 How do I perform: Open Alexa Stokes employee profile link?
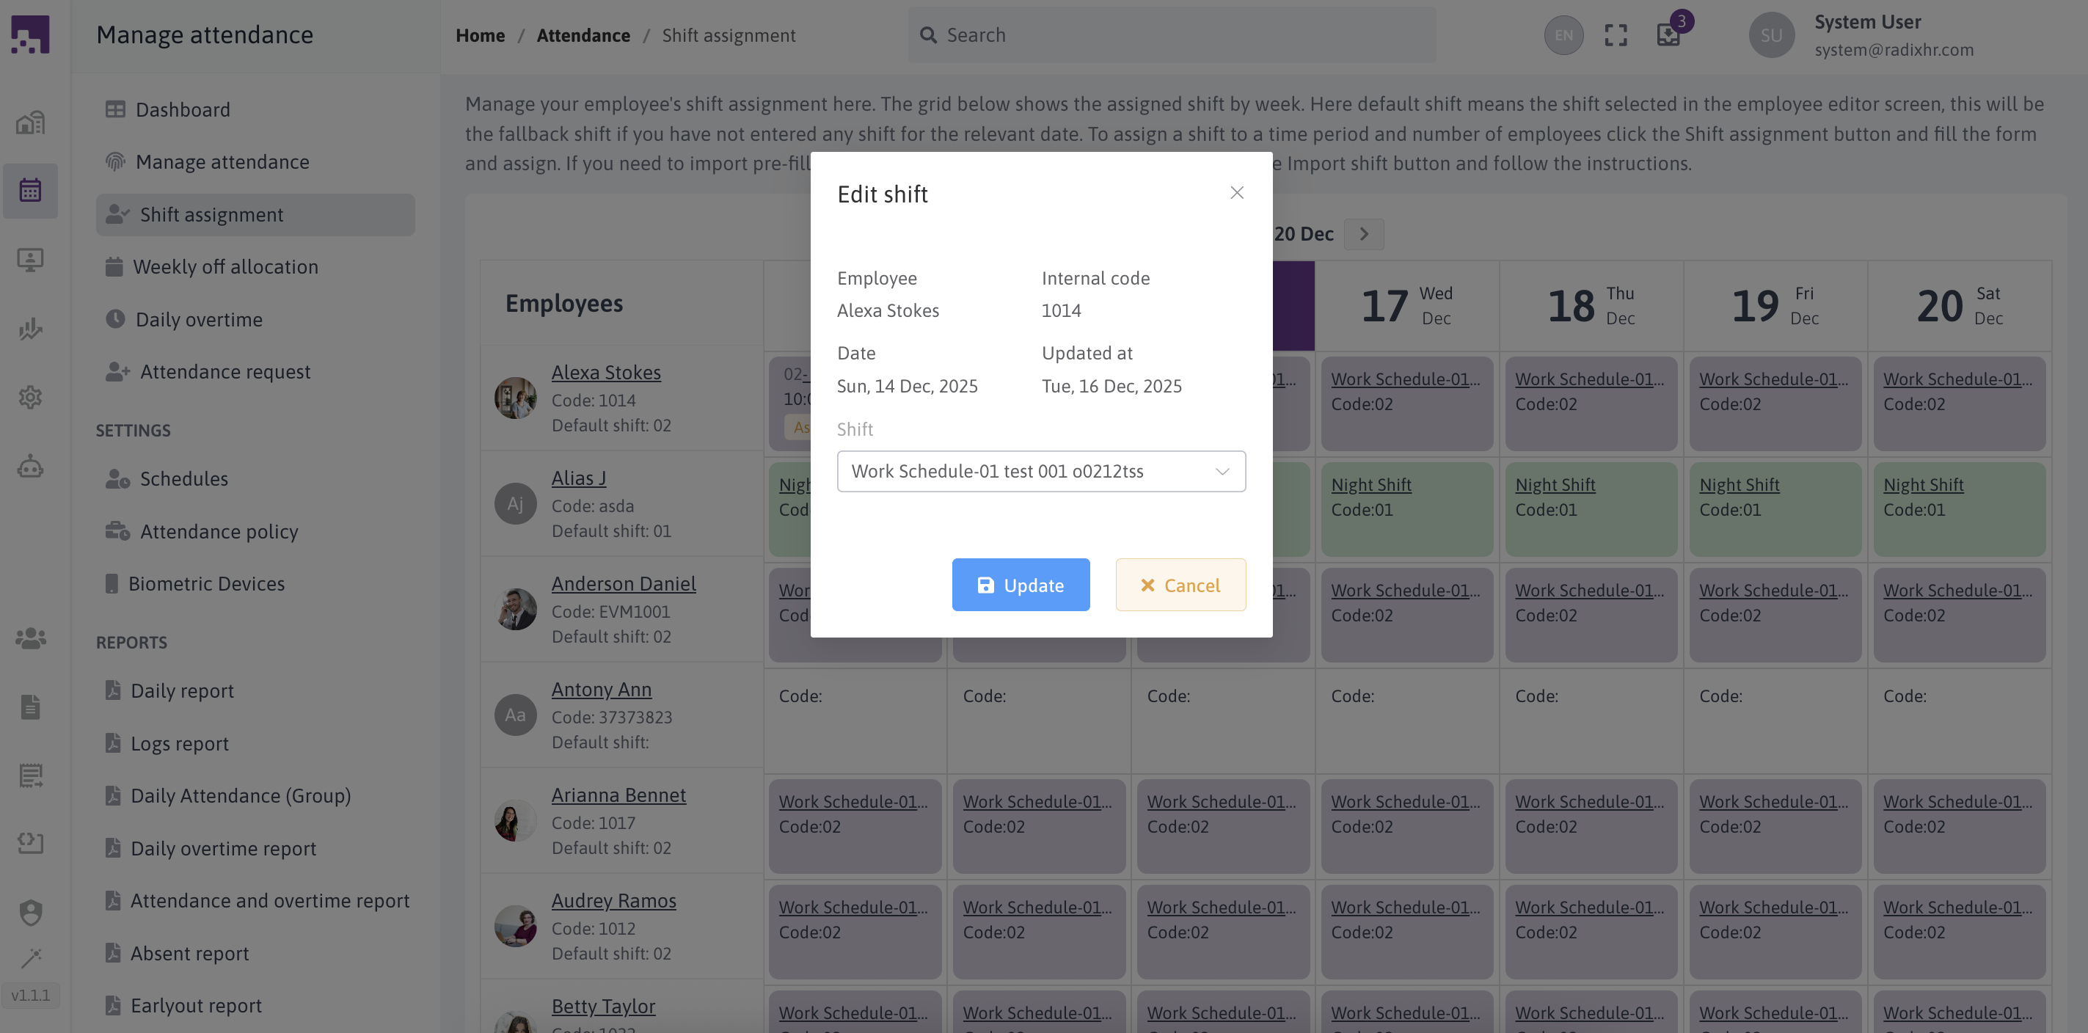(x=605, y=372)
